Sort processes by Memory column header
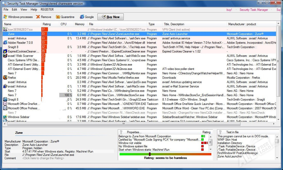Screen dimensions: 283x170 pyautogui.click(x=80, y=24)
